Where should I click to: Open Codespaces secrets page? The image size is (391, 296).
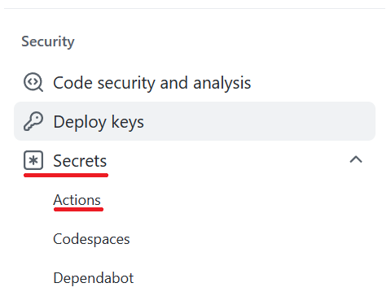[x=91, y=239]
